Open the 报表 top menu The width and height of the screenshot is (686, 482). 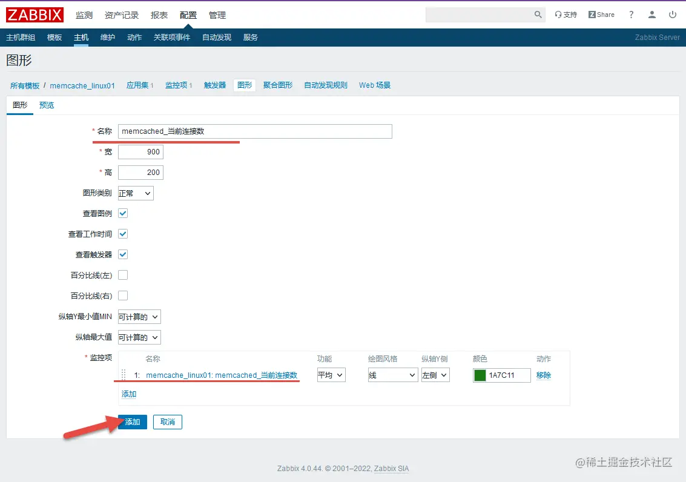pos(159,15)
